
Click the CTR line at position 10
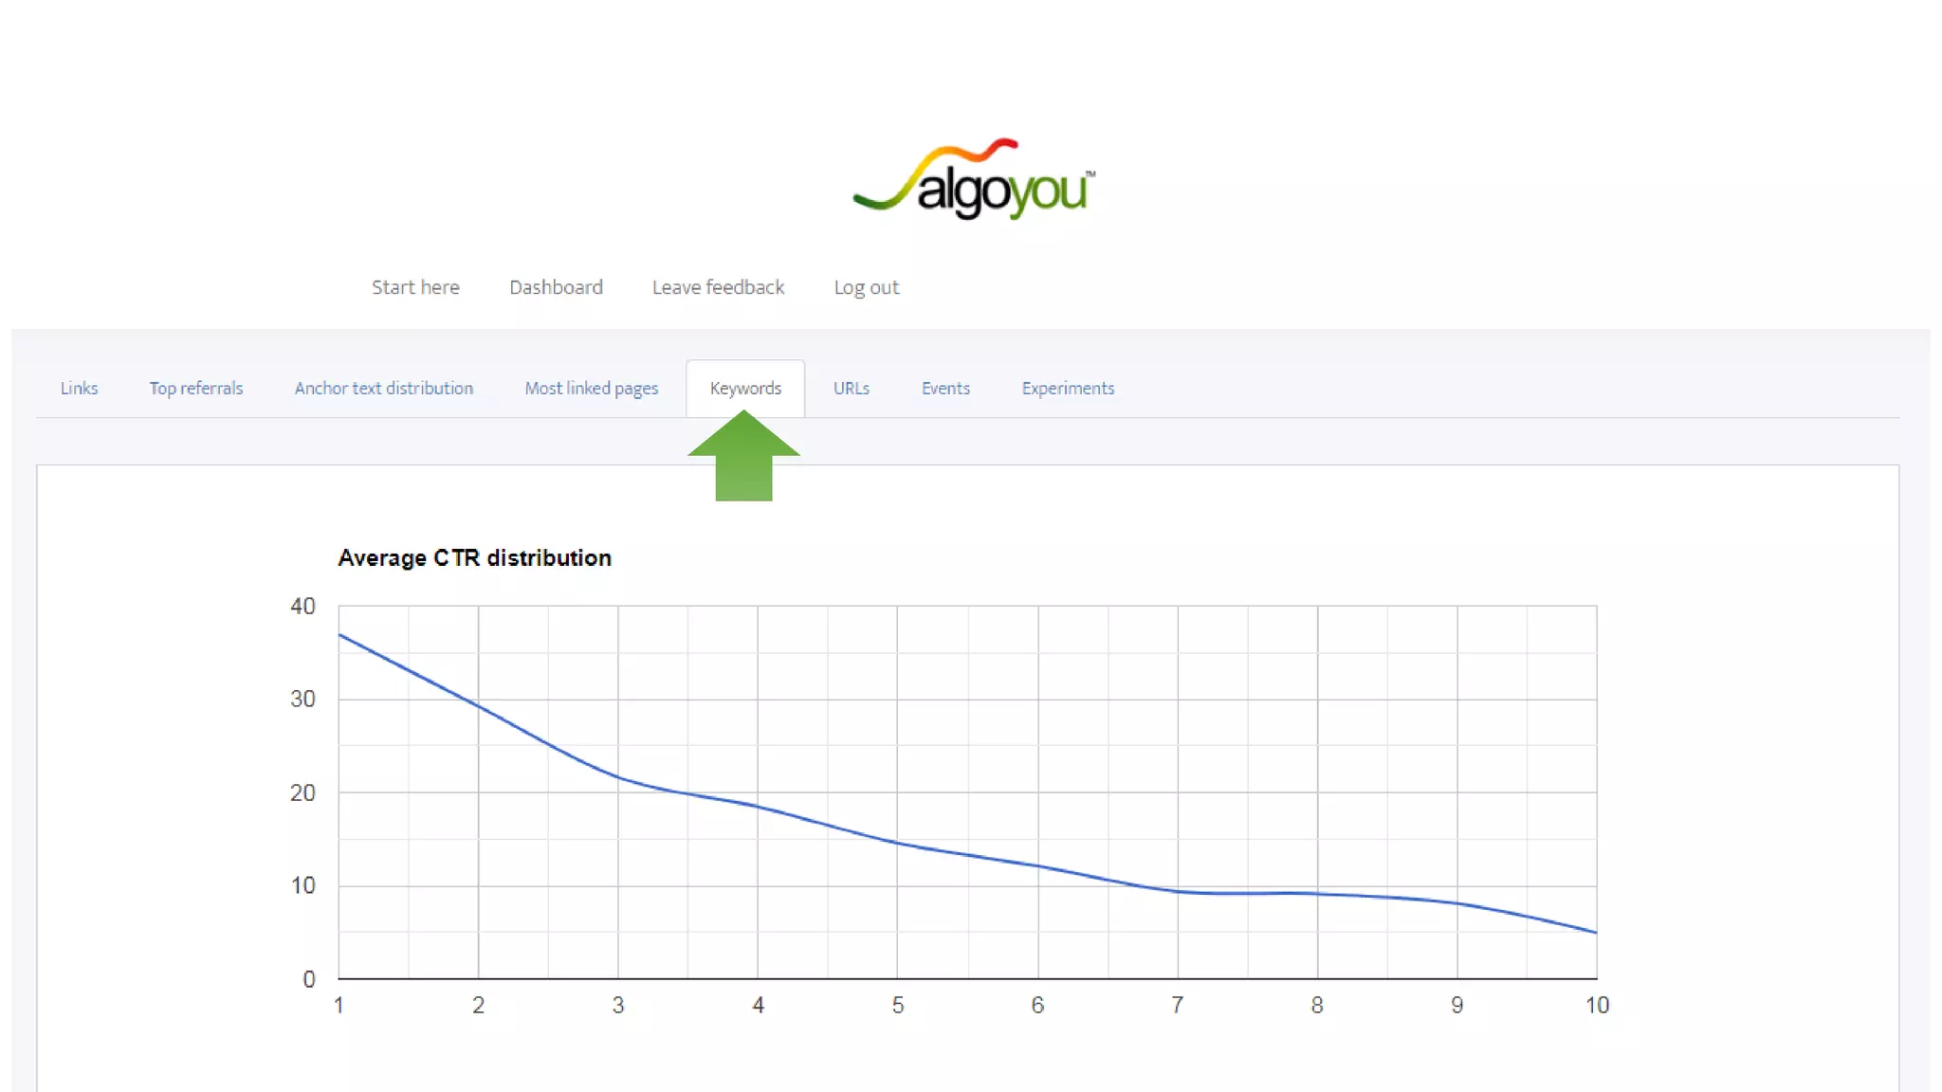tap(1595, 932)
